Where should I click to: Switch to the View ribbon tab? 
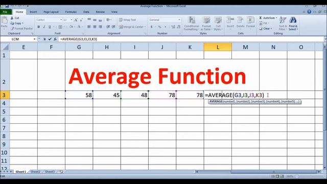click(x=114, y=12)
